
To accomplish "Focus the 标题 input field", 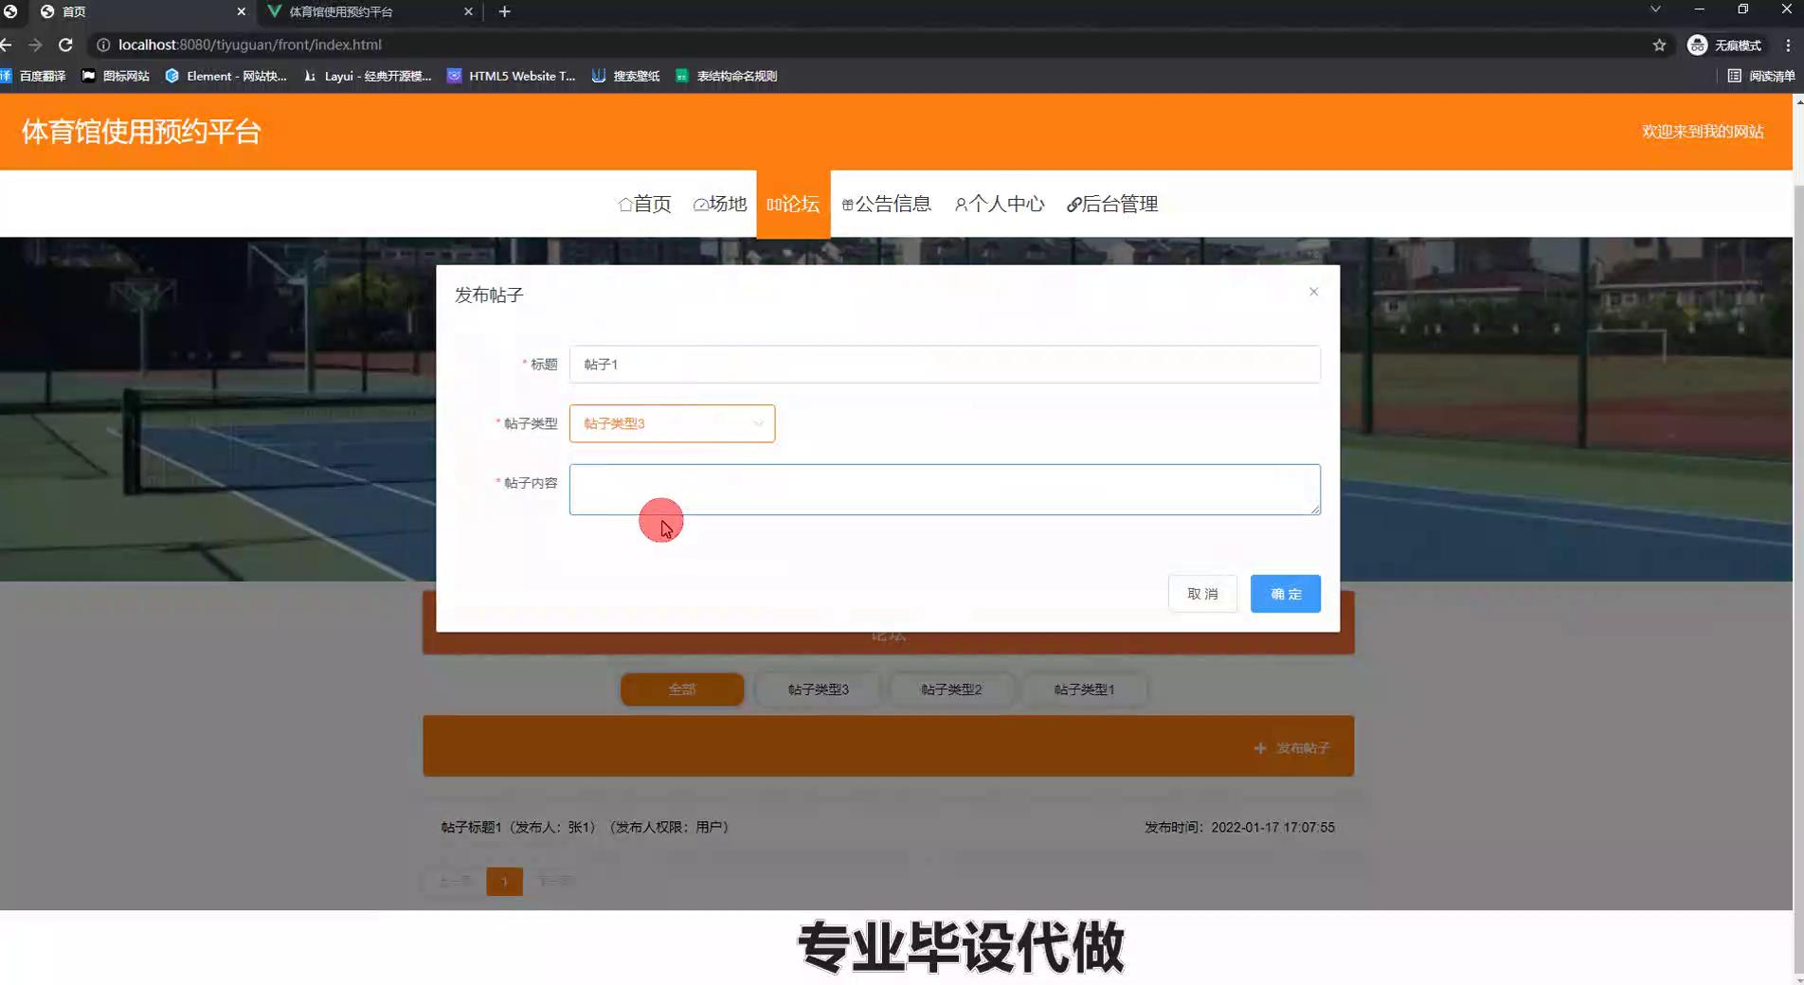I will 944,365.
